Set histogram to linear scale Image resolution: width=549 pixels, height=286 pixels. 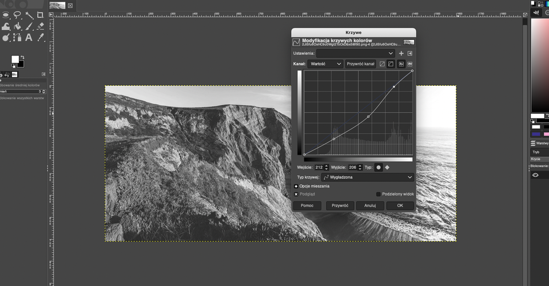[401, 63]
